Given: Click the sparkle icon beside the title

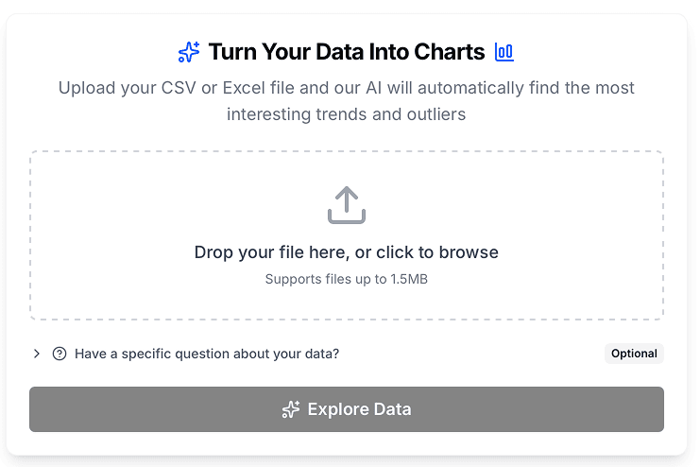Looking at the screenshot, I should tap(189, 52).
